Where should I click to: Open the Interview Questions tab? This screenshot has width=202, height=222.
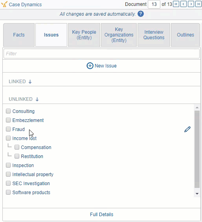[x=154, y=35]
